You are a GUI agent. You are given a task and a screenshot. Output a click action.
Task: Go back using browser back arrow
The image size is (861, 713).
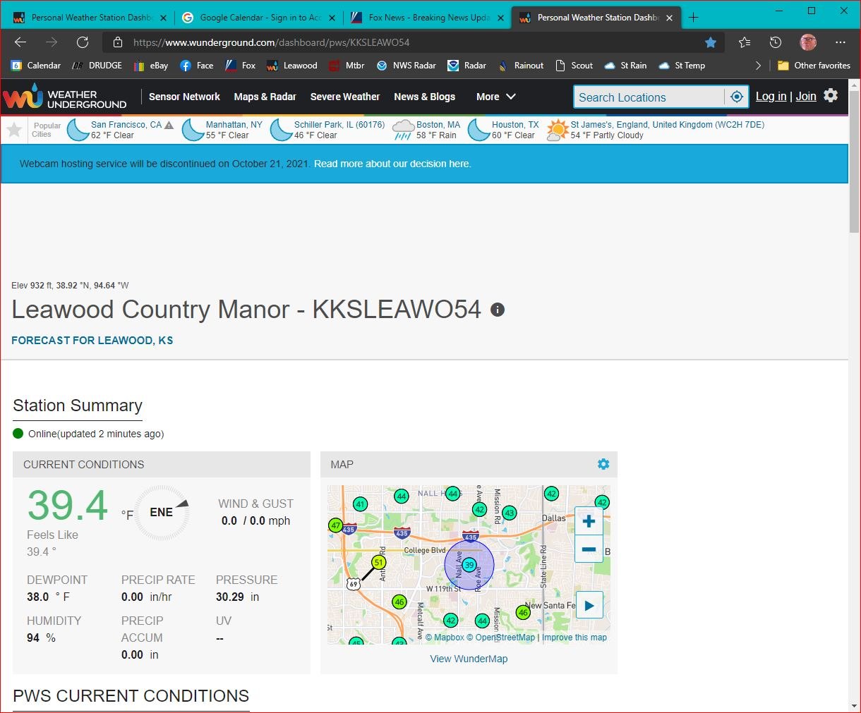[x=20, y=42]
